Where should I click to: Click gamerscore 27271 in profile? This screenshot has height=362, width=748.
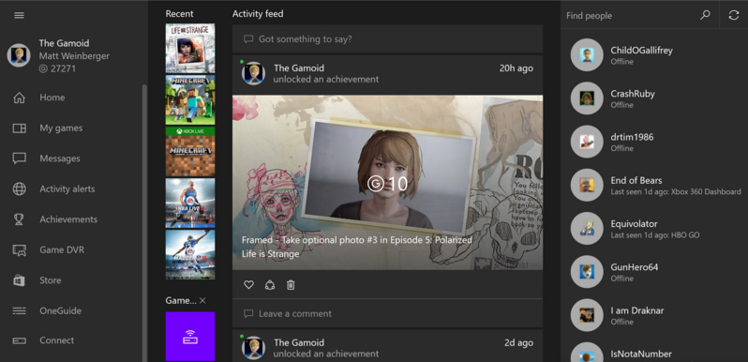click(x=57, y=68)
